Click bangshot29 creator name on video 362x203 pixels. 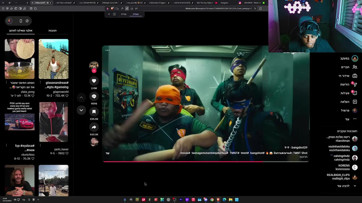(x=299, y=147)
